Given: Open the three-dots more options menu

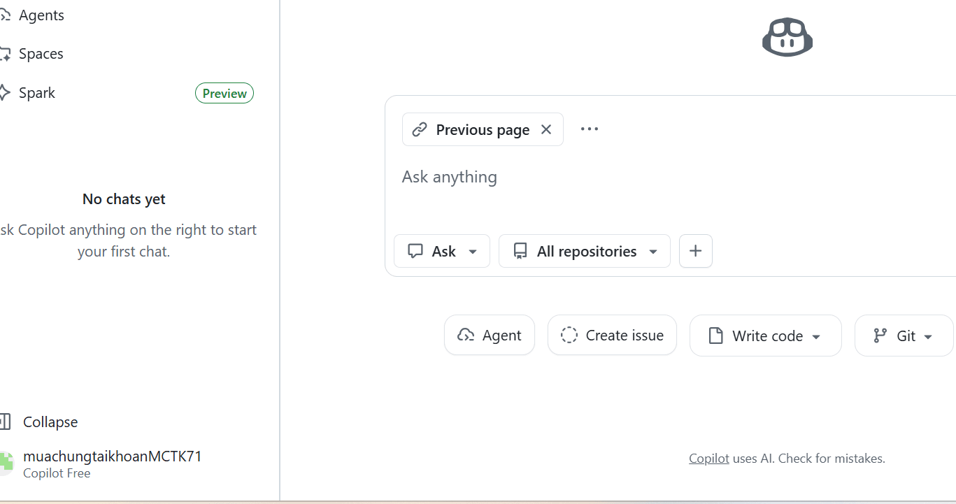Looking at the screenshot, I should click(x=590, y=129).
